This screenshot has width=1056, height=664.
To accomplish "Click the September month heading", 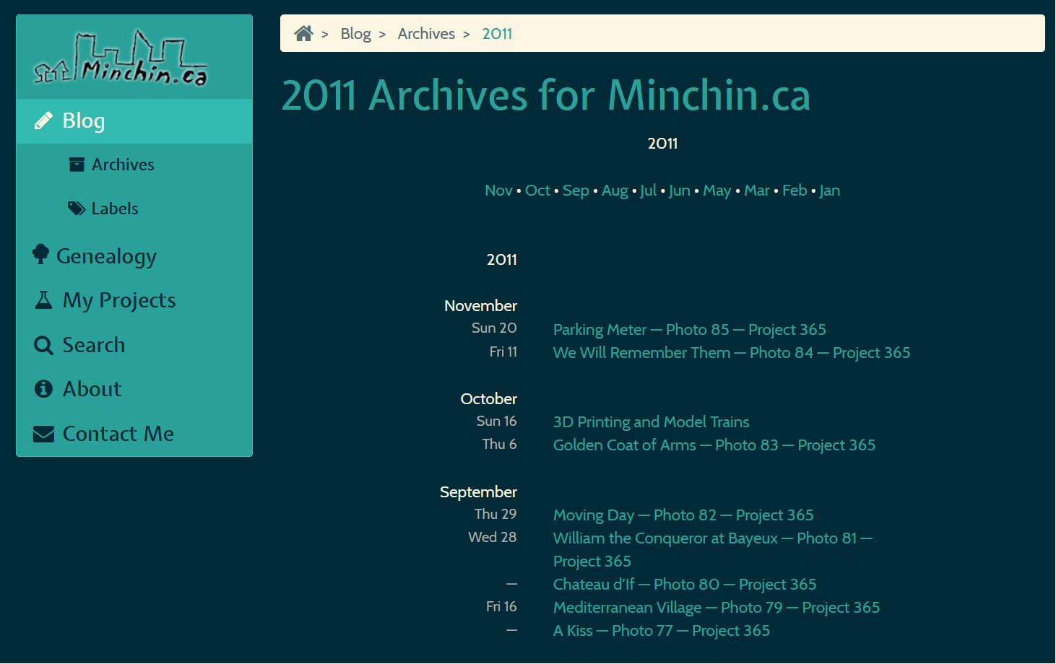I will tap(478, 492).
